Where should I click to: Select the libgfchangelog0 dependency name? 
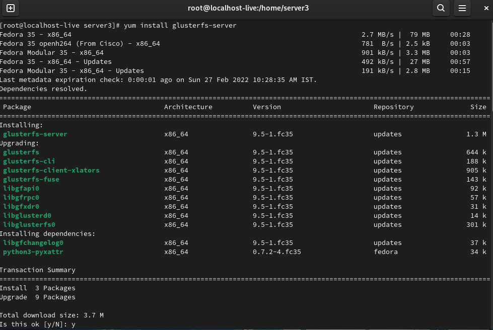35,242
